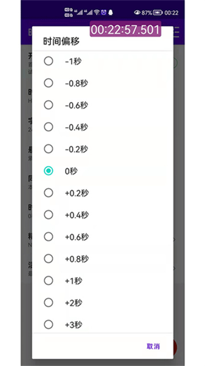Viewport: 205px width, 366px height.
Task: Choose the +0.2秒 time offset
Action: pyautogui.click(x=102, y=193)
